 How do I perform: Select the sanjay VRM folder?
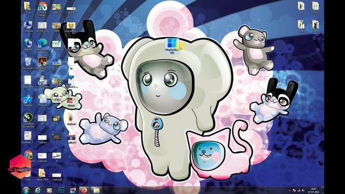[x=42, y=175]
